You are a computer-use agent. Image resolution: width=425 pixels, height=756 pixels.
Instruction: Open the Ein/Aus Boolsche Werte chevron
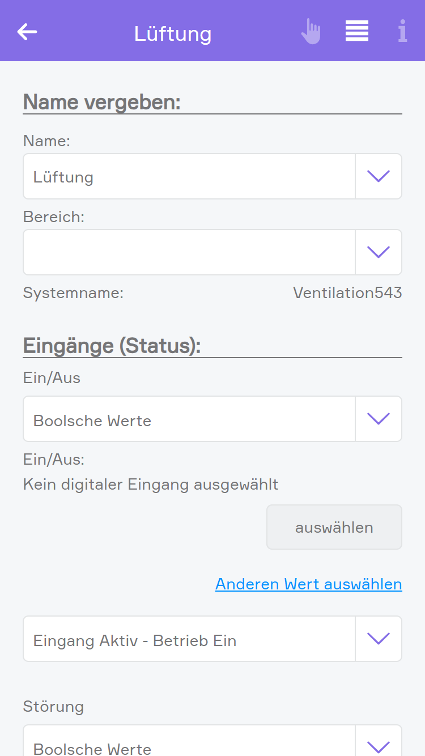coord(379,419)
